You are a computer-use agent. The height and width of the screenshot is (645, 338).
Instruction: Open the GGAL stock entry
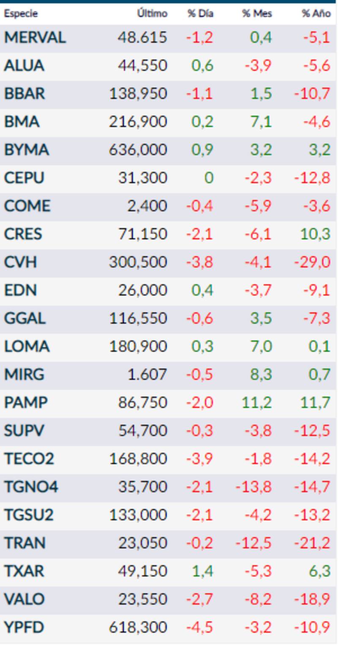[25, 318]
